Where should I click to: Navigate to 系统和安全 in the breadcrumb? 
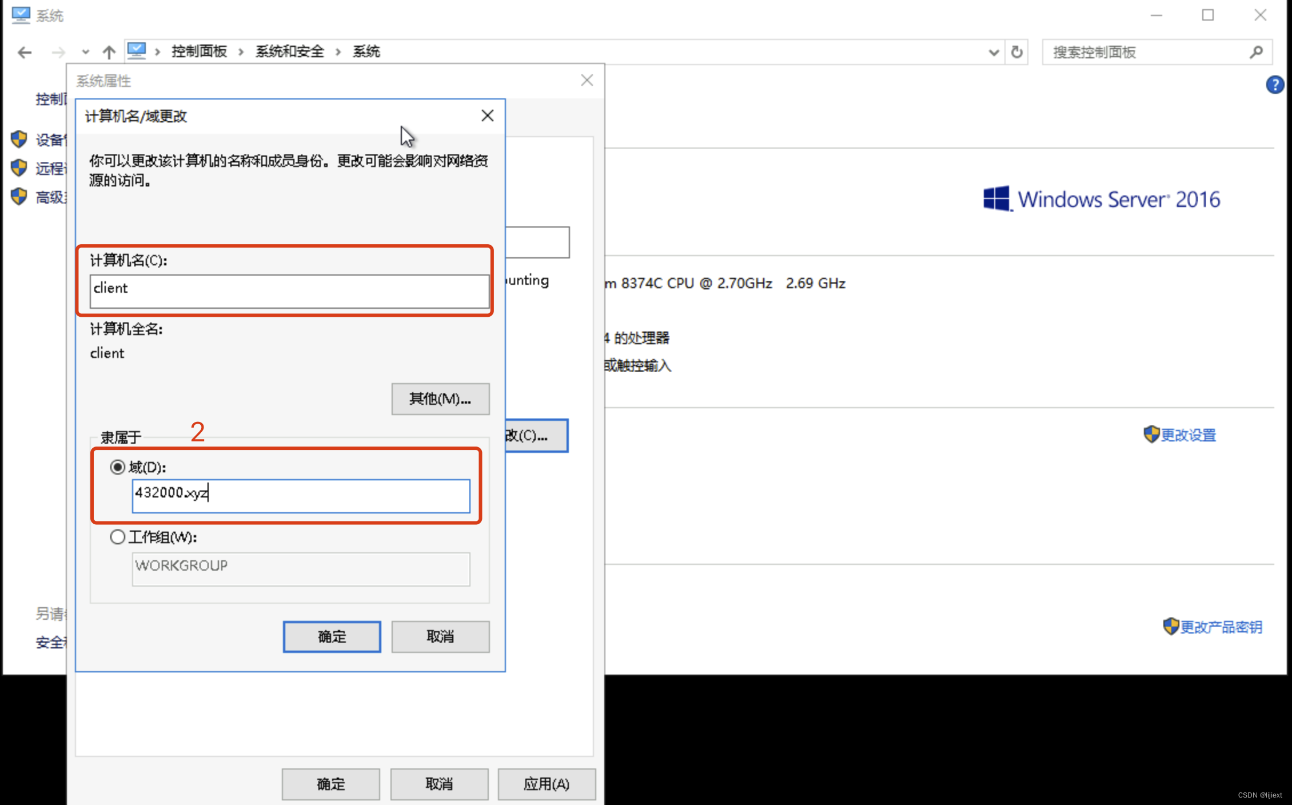pyautogui.click(x=289, y=51)
